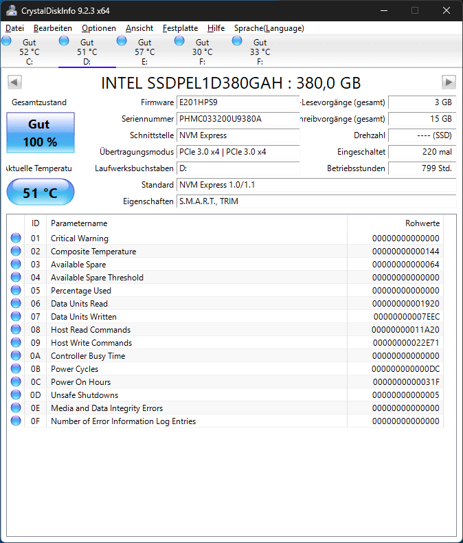Select the Composite Temperature parameter name
463x543 pixels.
[93, 252]
